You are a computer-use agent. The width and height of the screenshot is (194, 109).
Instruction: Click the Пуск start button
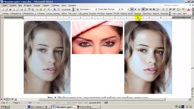point(5,107)
